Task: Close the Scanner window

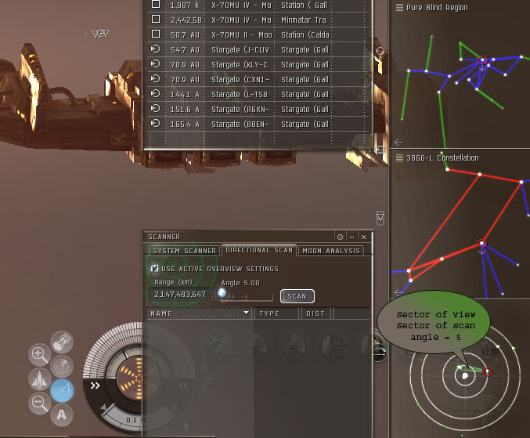Action: (x=364, y=237)
